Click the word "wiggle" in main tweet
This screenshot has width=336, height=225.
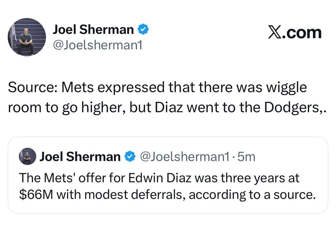point(288,88)
